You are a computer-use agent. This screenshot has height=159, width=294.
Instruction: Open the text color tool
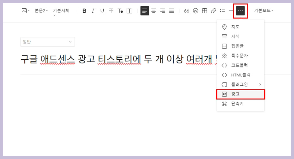coord(120,11)
